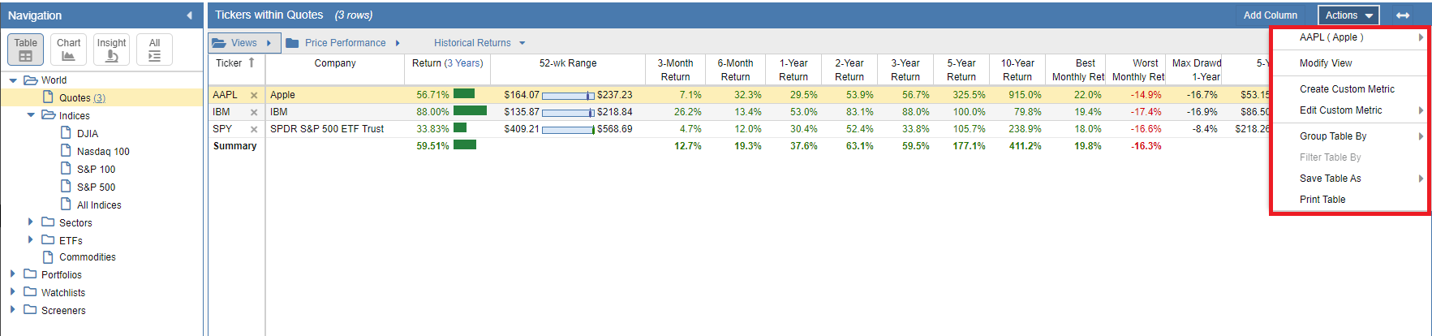Open the Views folder

coord(243,43)
